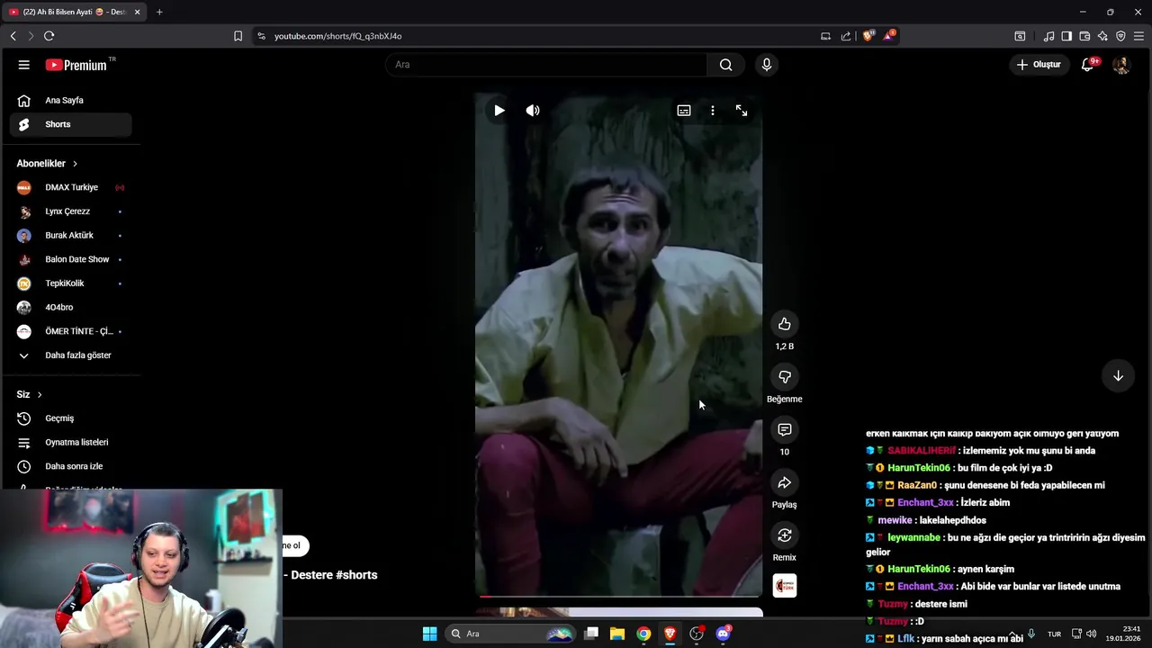This screenshot has height=648, width=1152.
Task: Expand the Abonelikler section
Action: point(47,164)
